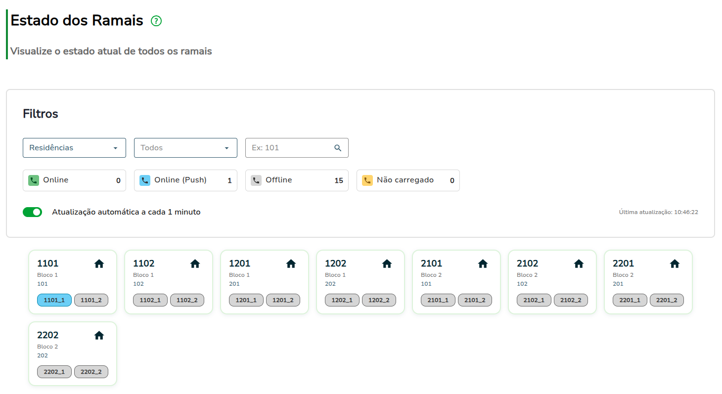This screenshot has height=394, width=722.
Task: Click the house icon on card 2202
Action: tap(99, 336)
